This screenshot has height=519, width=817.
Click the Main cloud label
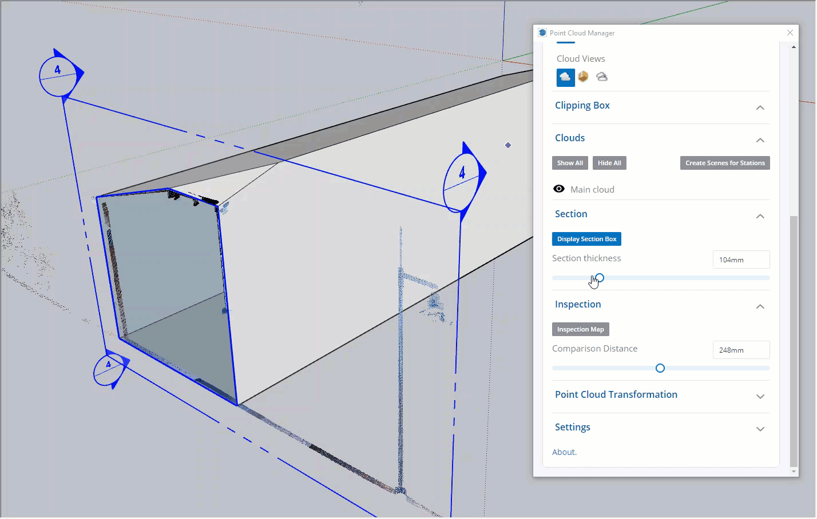(x=592, y=189)
